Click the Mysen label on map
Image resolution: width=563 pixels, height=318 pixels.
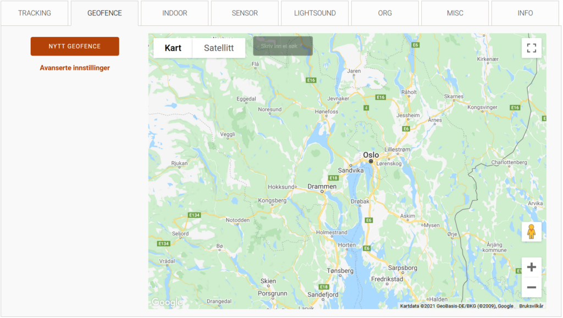pyautogui.click(x=432, y=225)
